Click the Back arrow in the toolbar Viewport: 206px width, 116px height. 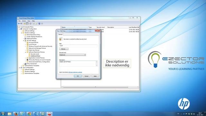[19, 24]
